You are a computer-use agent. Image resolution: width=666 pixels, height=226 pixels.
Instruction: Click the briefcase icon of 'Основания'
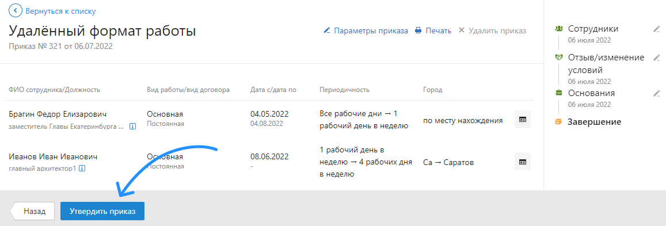559,93
